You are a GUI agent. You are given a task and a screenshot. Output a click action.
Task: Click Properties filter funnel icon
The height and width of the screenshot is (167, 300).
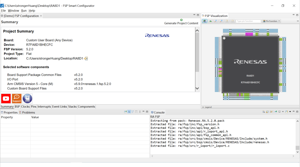pos(132,111)
